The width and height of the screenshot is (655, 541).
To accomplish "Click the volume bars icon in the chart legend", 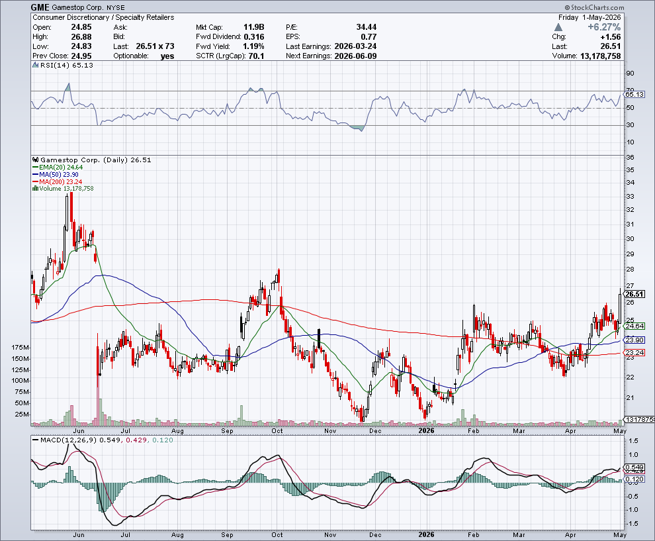I will (x=35, y=189).
